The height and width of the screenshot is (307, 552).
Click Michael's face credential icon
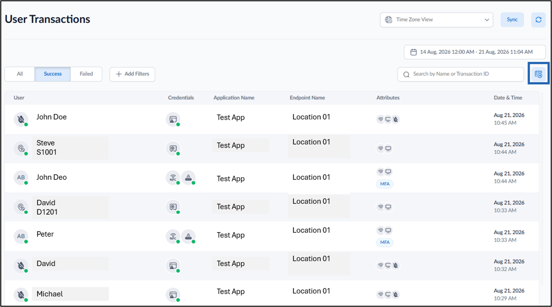(173, 295)
